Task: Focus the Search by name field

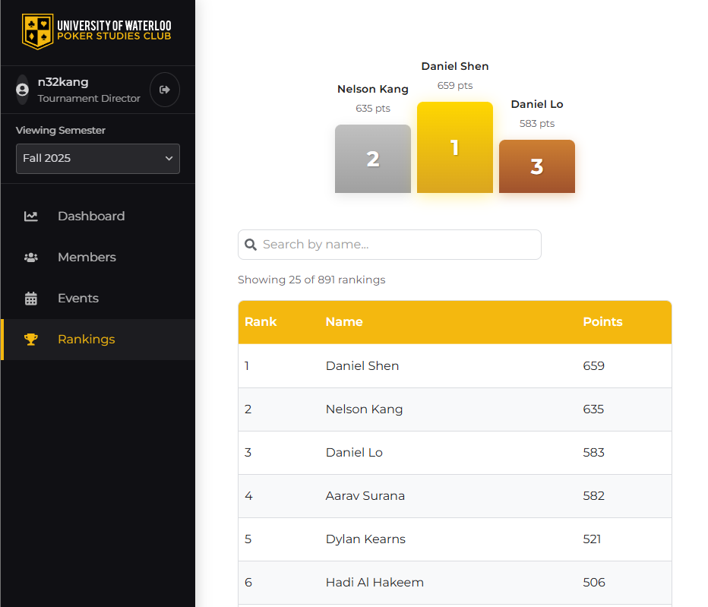Action: click(389, 245)
